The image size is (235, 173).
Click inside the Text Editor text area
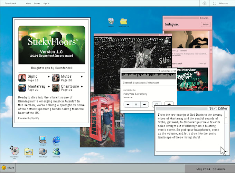(x=190, y=131)
